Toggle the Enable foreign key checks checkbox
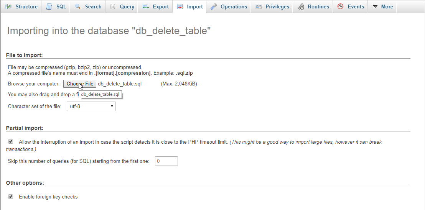Viewport: 425px width, 210px height. pyautogui.click(x=11, y=197)
